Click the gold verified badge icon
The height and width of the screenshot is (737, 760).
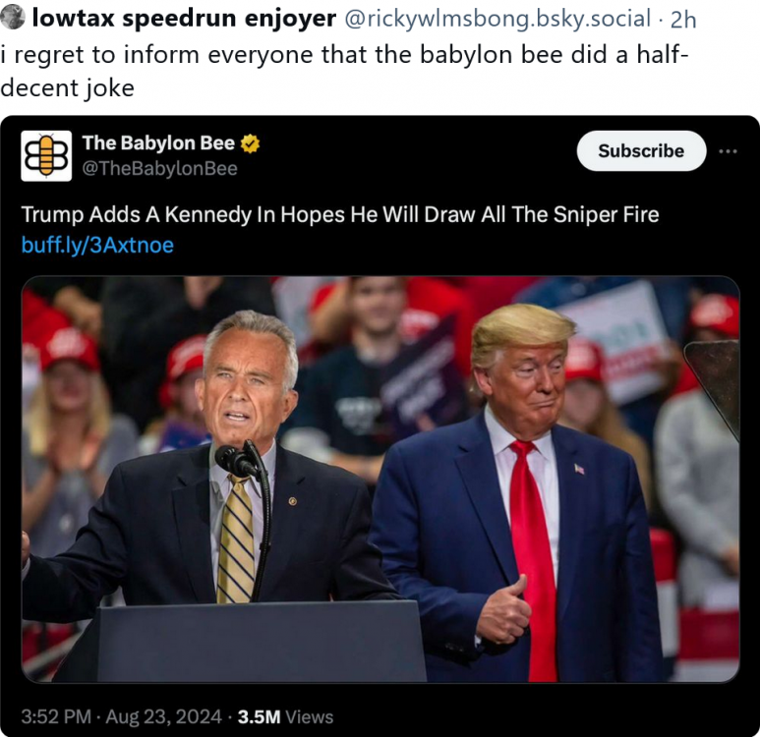pos(250,143)
